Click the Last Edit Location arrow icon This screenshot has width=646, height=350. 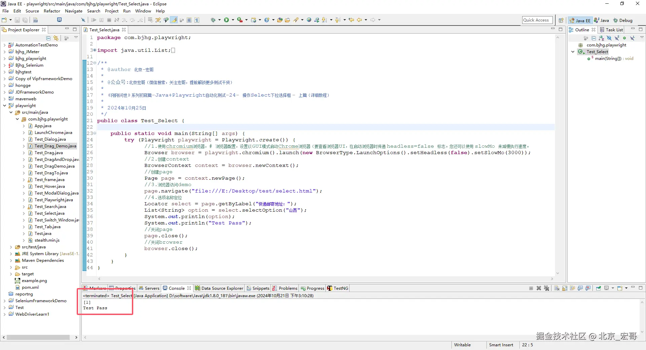(351, 20)
